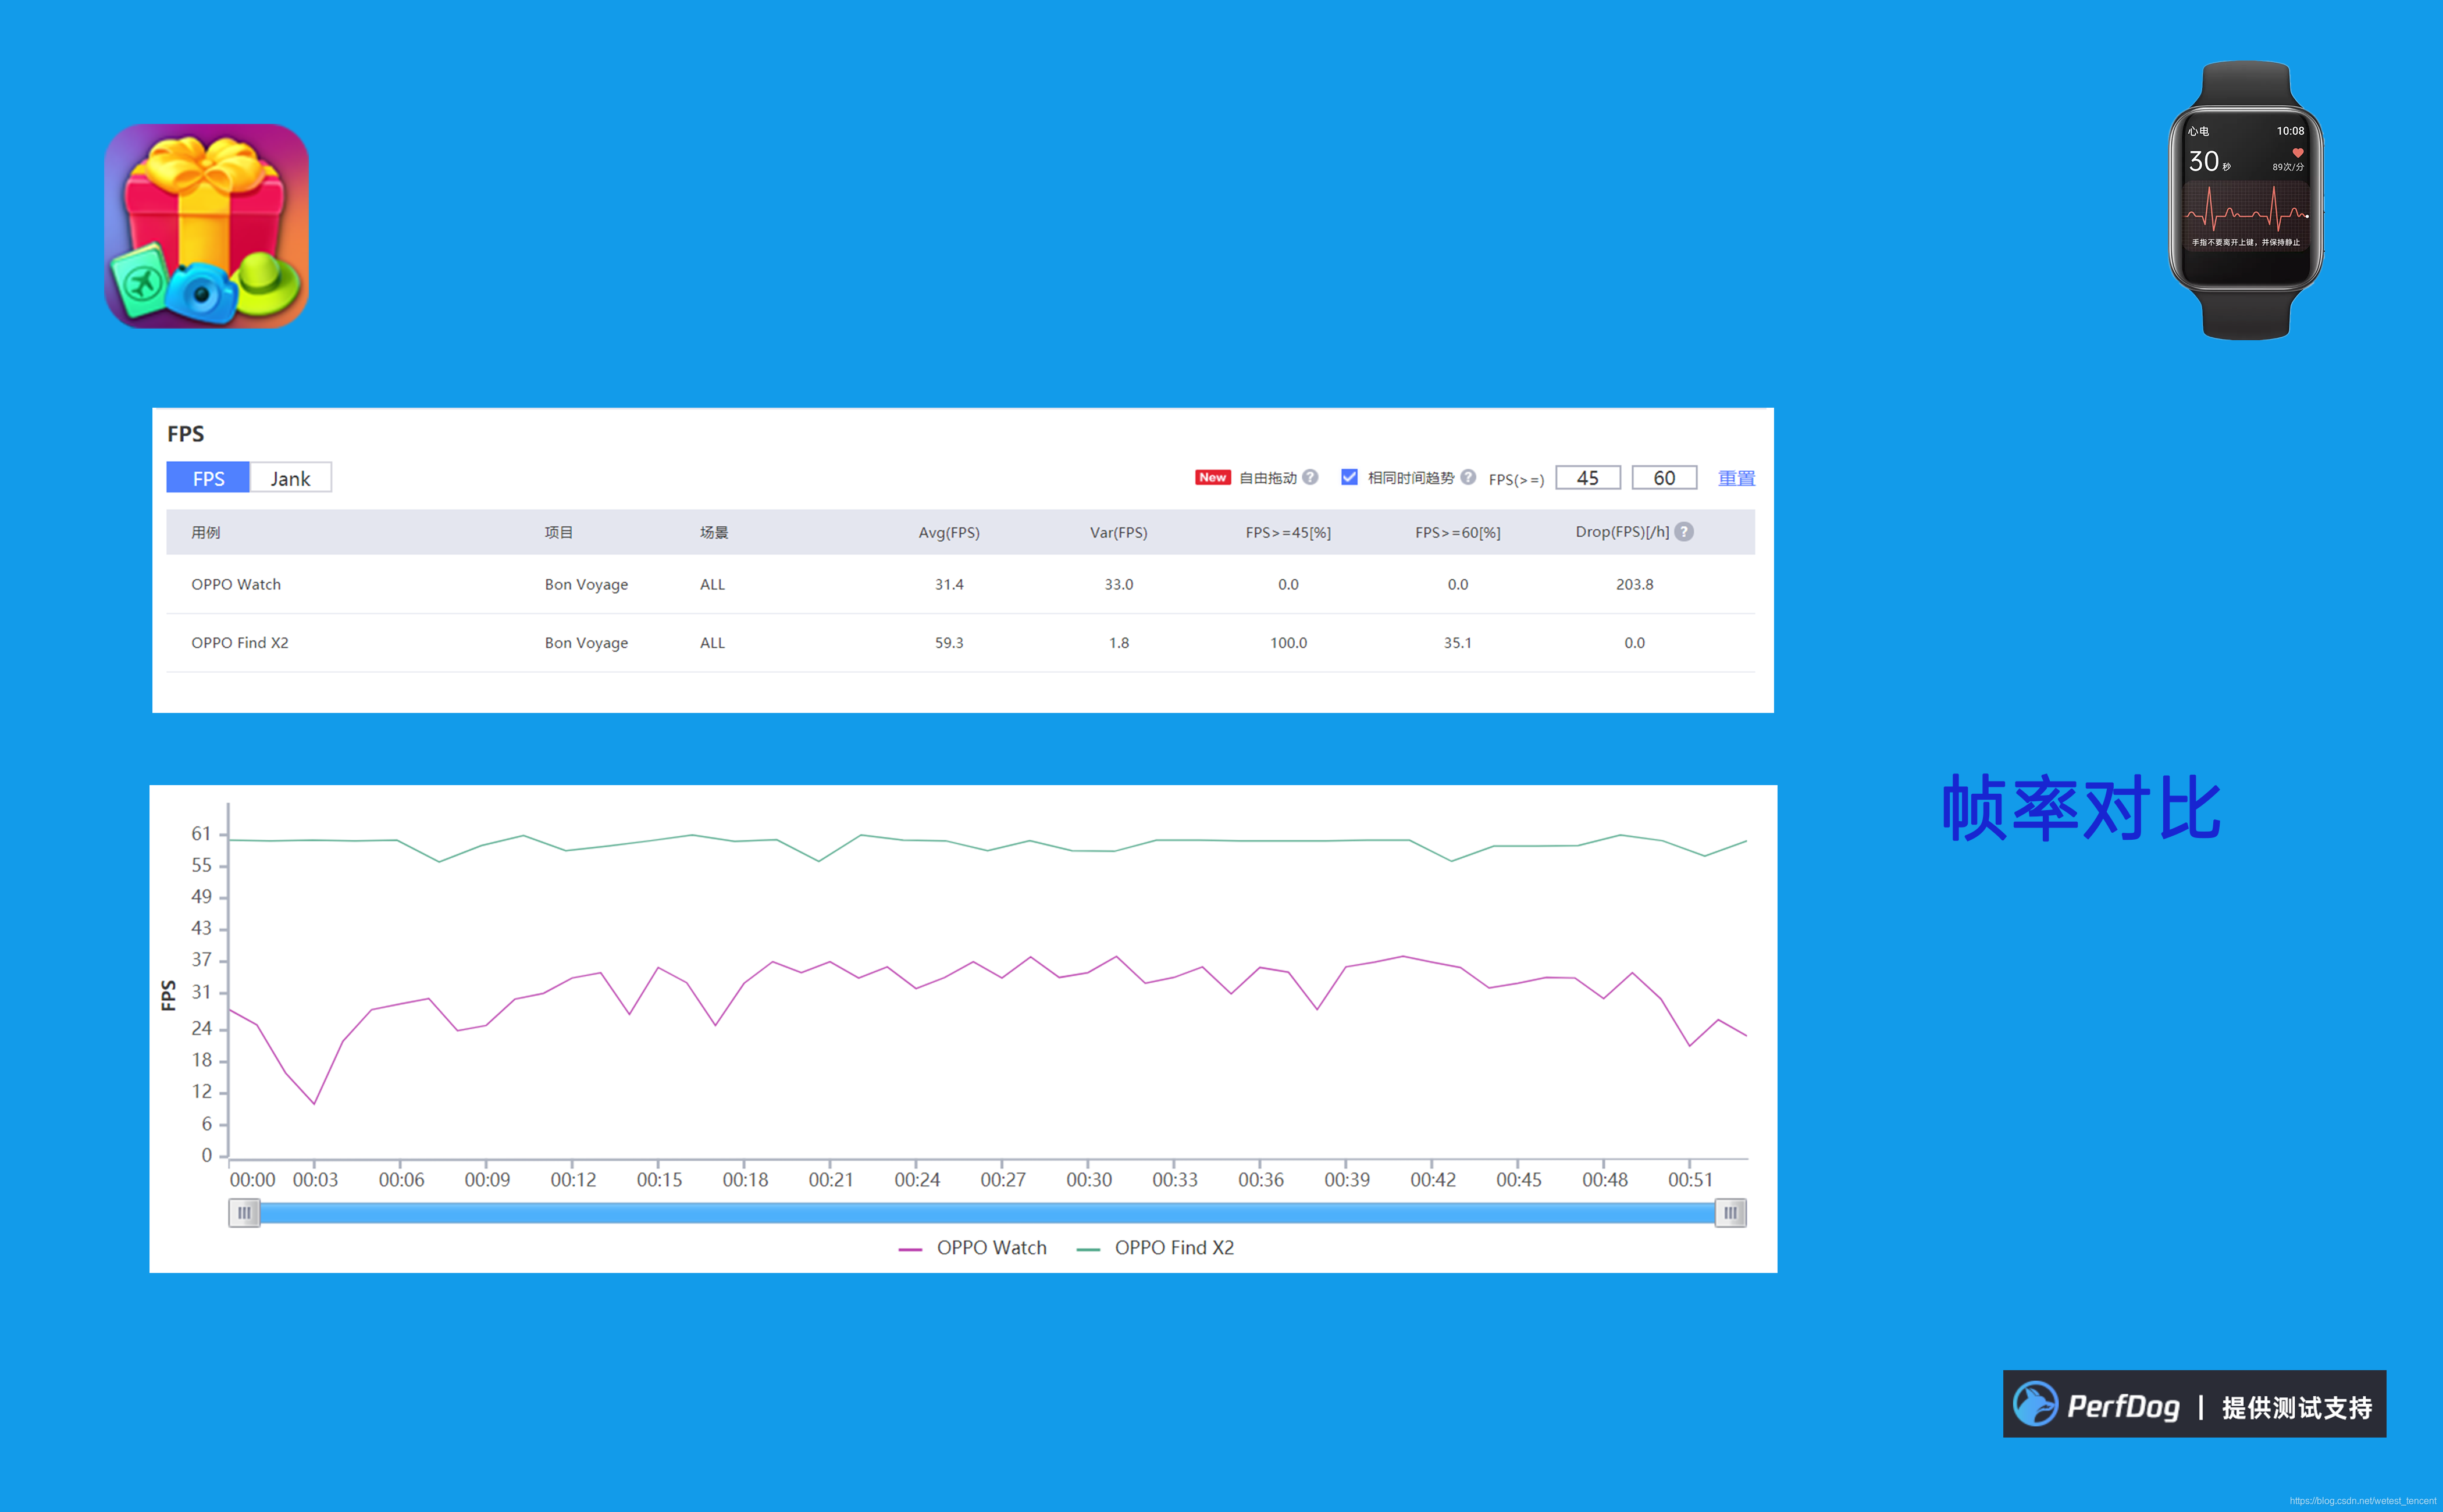Click the 自由拖动 free-drag option

coord(1267,478)
